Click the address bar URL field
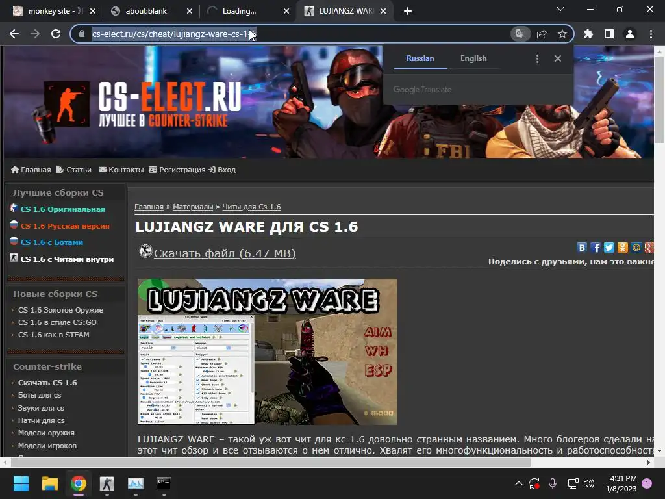The width and height of the screenshot is (665, 499). (297, 34)
